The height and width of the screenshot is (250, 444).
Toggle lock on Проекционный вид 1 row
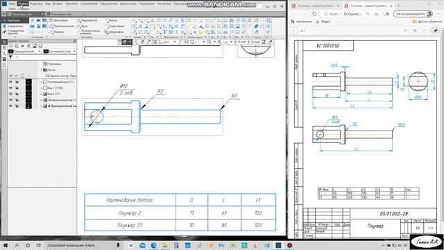(17, 100)
